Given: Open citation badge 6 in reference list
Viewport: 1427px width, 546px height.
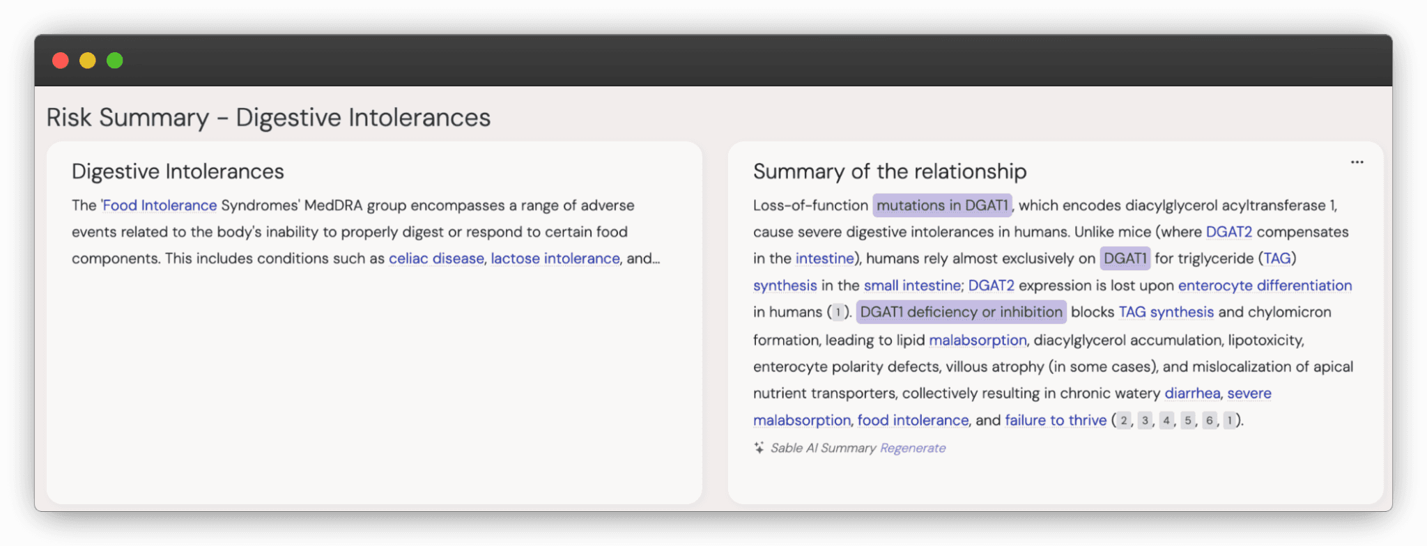Looking at the screenshot, I should coord(1210,420).
